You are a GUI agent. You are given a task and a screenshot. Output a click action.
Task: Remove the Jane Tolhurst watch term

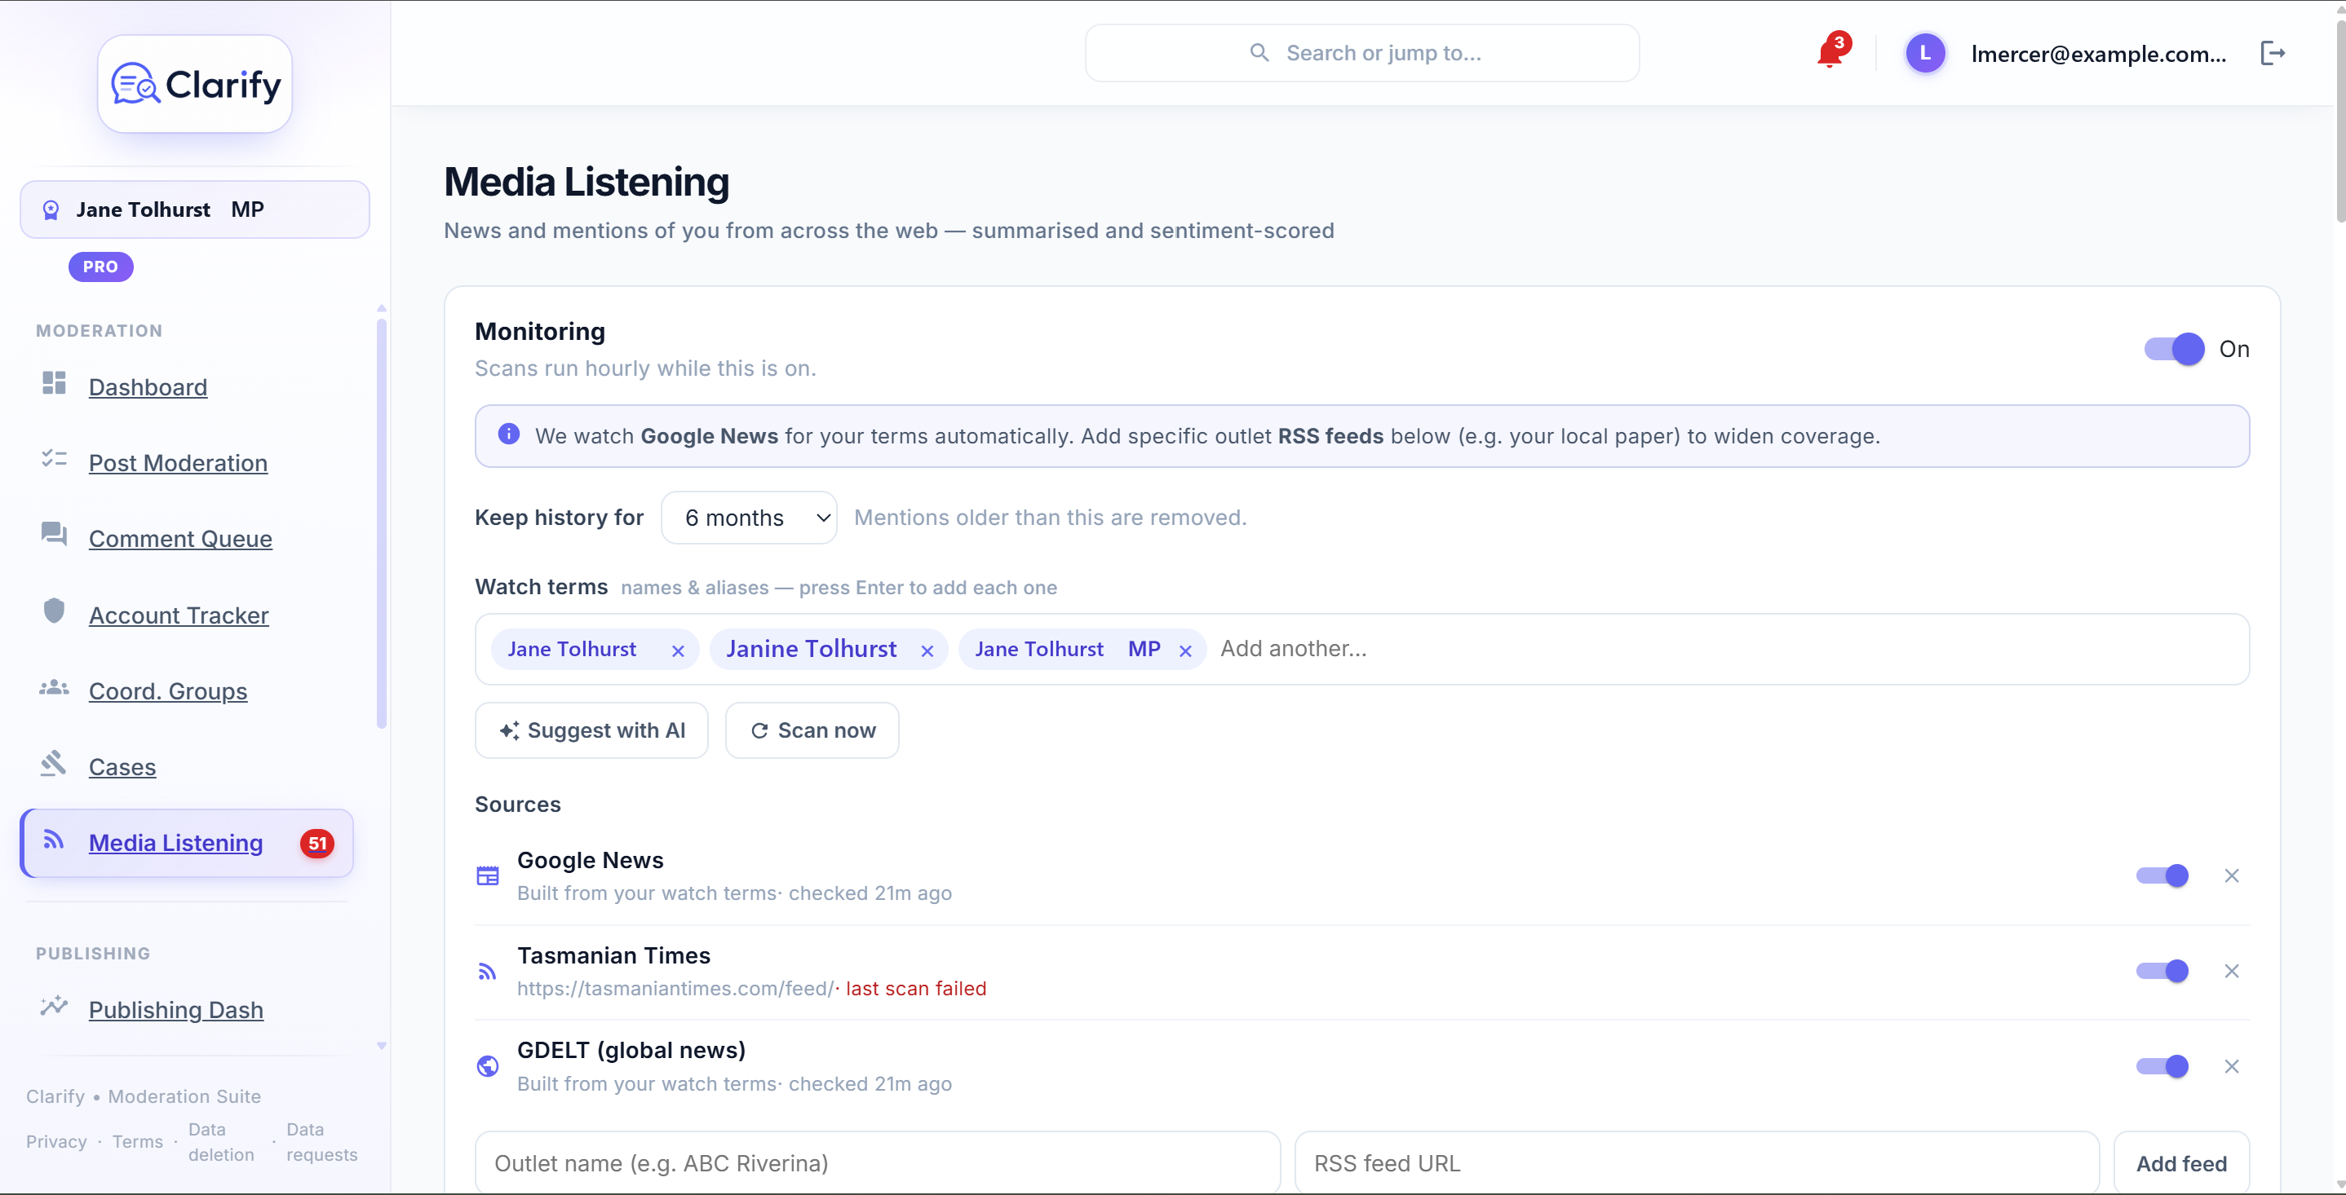tap(678, 650)
